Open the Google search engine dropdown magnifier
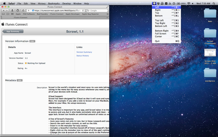 pos(88,11)
